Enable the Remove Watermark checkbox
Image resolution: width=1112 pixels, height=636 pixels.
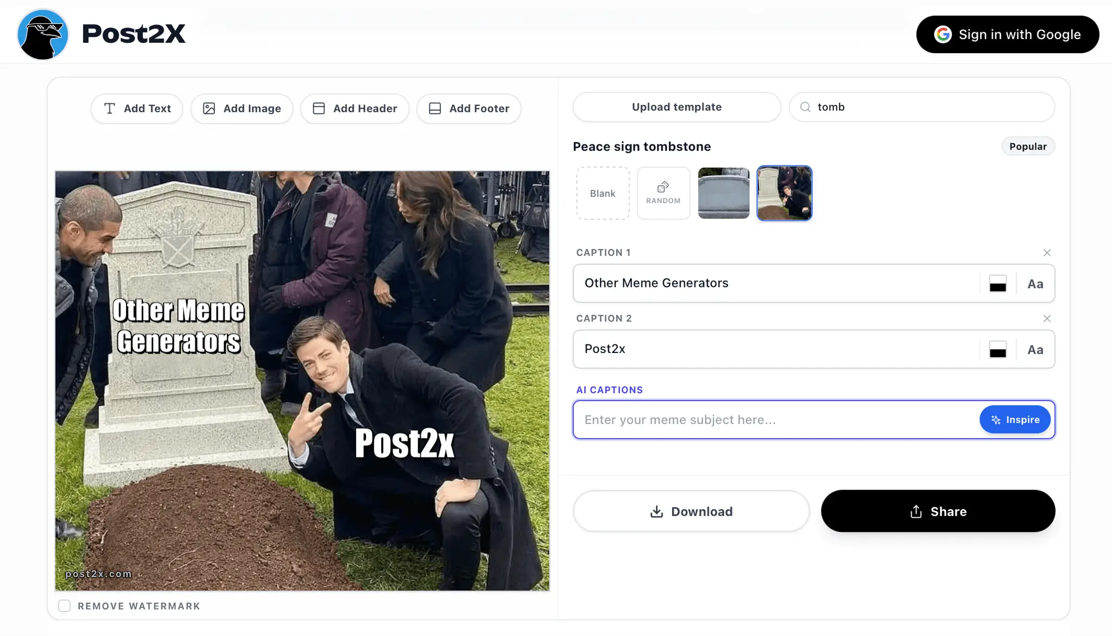click(x=64, y=606)
